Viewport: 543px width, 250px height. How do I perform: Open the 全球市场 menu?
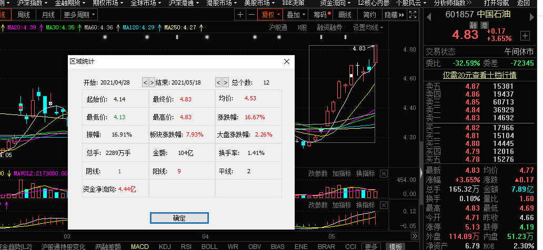(x=146, y=4)
